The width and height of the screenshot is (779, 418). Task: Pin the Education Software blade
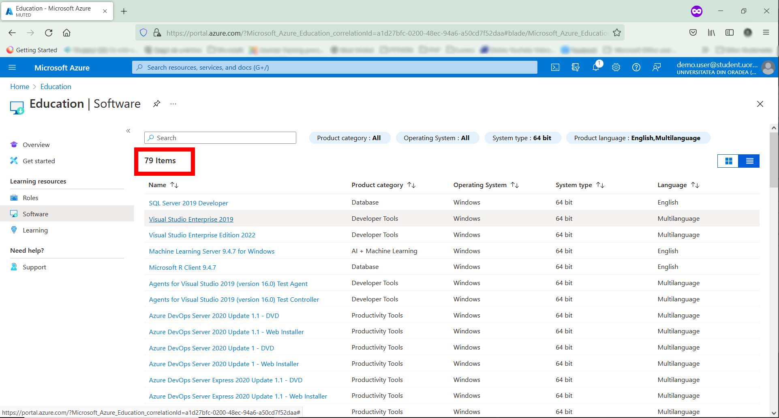[x=156, y=104]
